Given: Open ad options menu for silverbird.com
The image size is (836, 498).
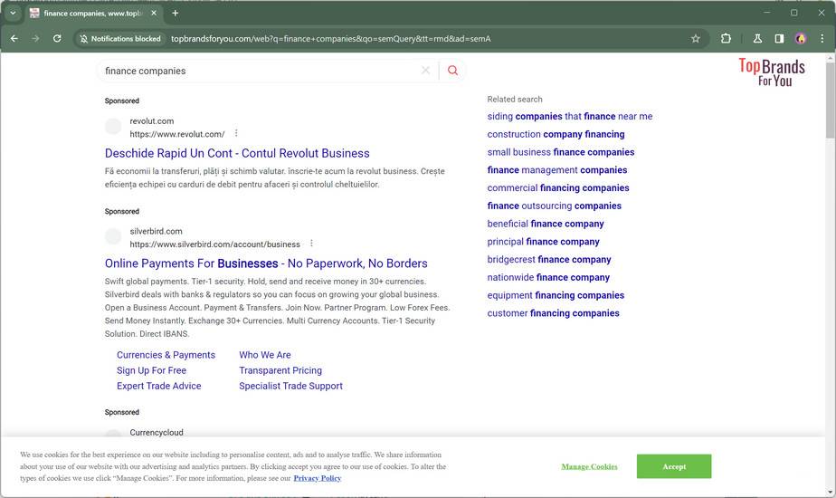Looking at the screenshot, I should pos(311,244).
